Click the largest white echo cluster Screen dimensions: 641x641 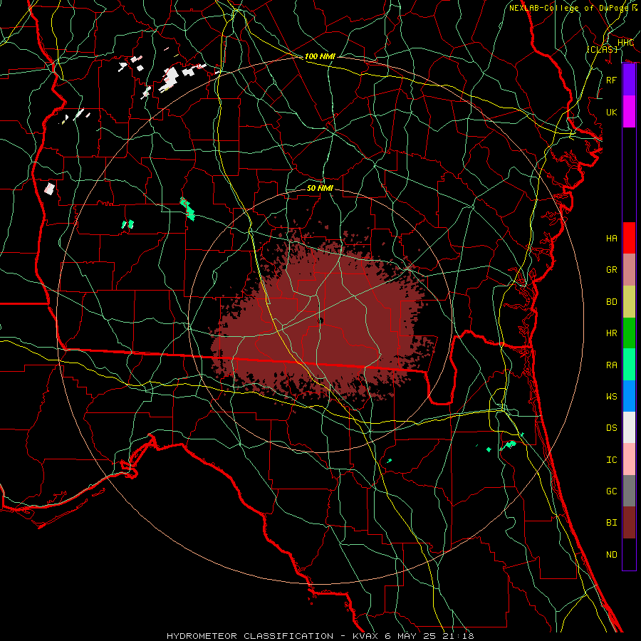tap(170, 79)
